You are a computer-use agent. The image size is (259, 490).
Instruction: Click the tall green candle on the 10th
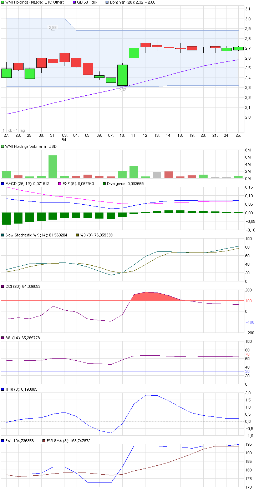tap(122, 75)
